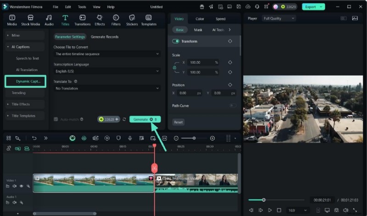Enable the Auto-match checkbox

[x=56, y=119]
